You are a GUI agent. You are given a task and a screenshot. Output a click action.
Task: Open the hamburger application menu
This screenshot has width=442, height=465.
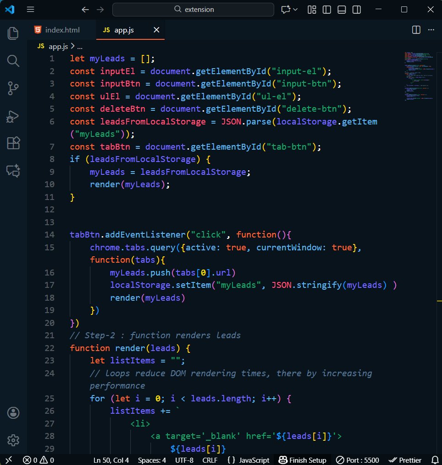30,10
